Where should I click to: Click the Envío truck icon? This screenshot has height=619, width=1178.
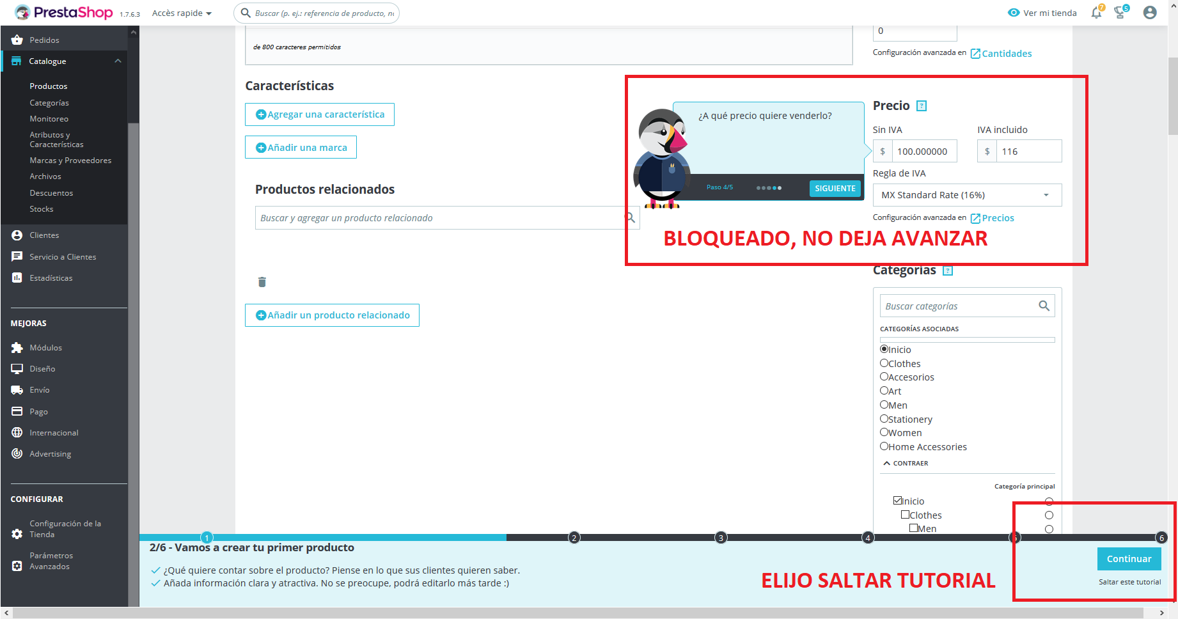coord(17,390)
